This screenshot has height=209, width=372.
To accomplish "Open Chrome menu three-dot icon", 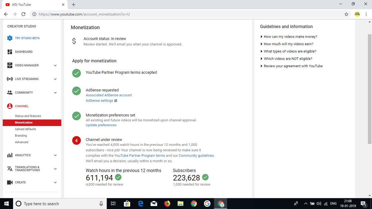I will (x=366, y=14).
